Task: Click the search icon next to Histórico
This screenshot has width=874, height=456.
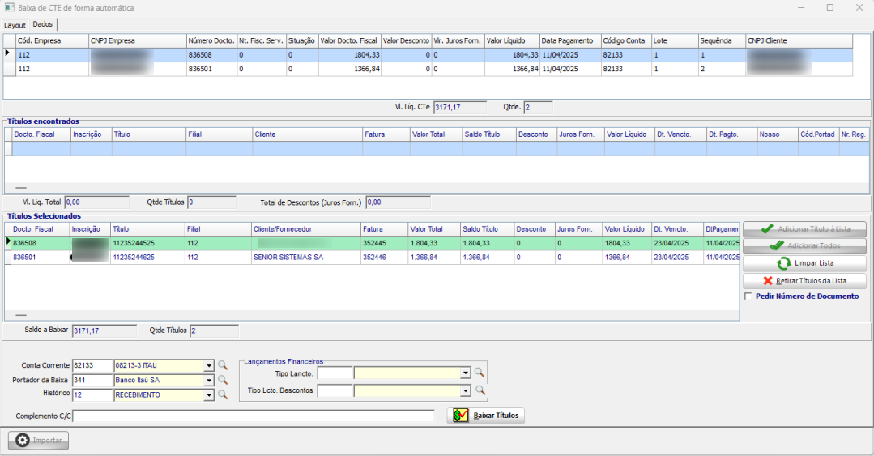Action: [223, 394]
